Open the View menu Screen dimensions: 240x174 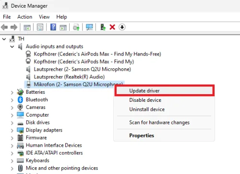click(44, 17)
